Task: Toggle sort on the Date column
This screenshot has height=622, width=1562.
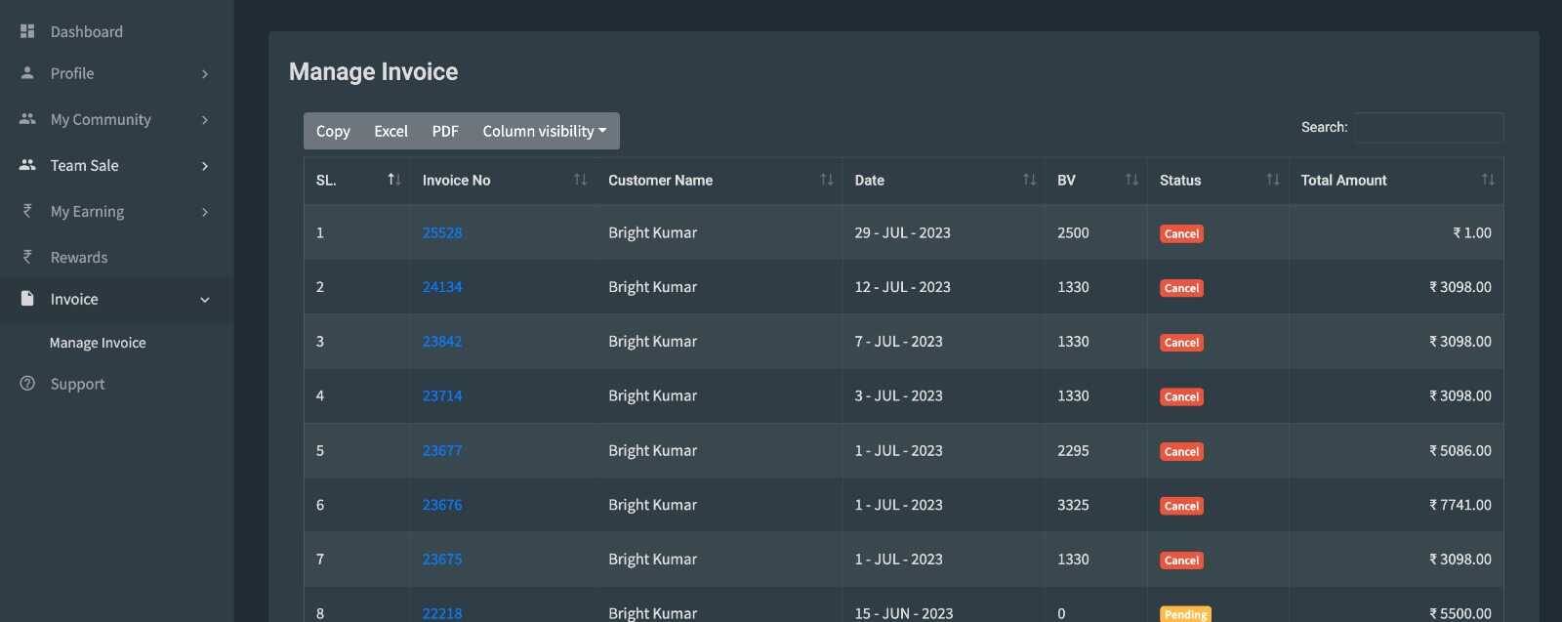Action: coord(1029,180)
